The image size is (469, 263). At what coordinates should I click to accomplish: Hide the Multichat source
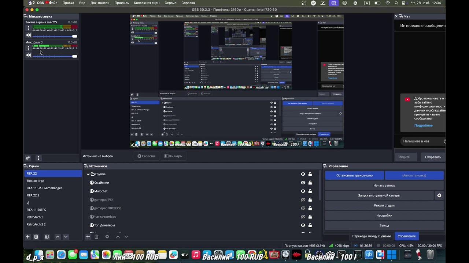click(x=303, y=191)
